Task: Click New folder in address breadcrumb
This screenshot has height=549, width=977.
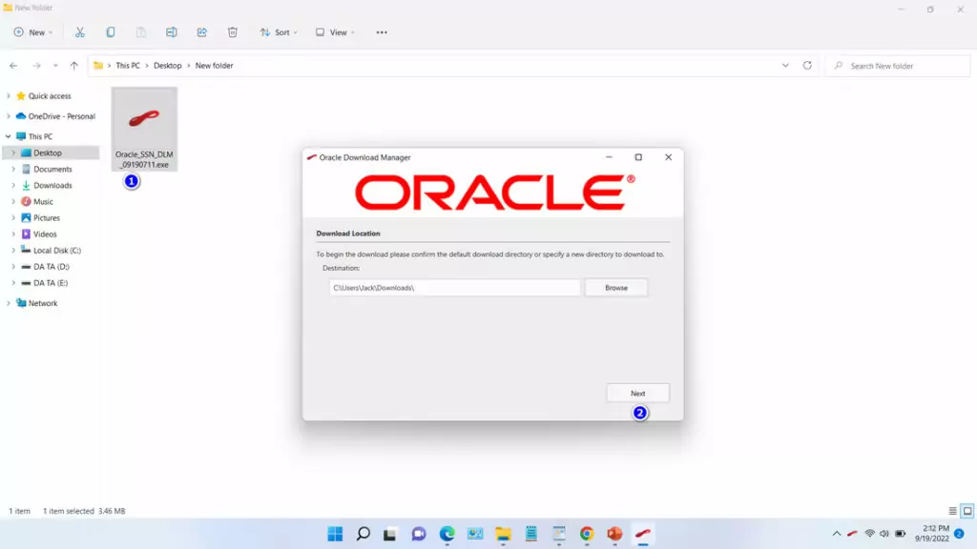Action: click(x=215, y=66)
